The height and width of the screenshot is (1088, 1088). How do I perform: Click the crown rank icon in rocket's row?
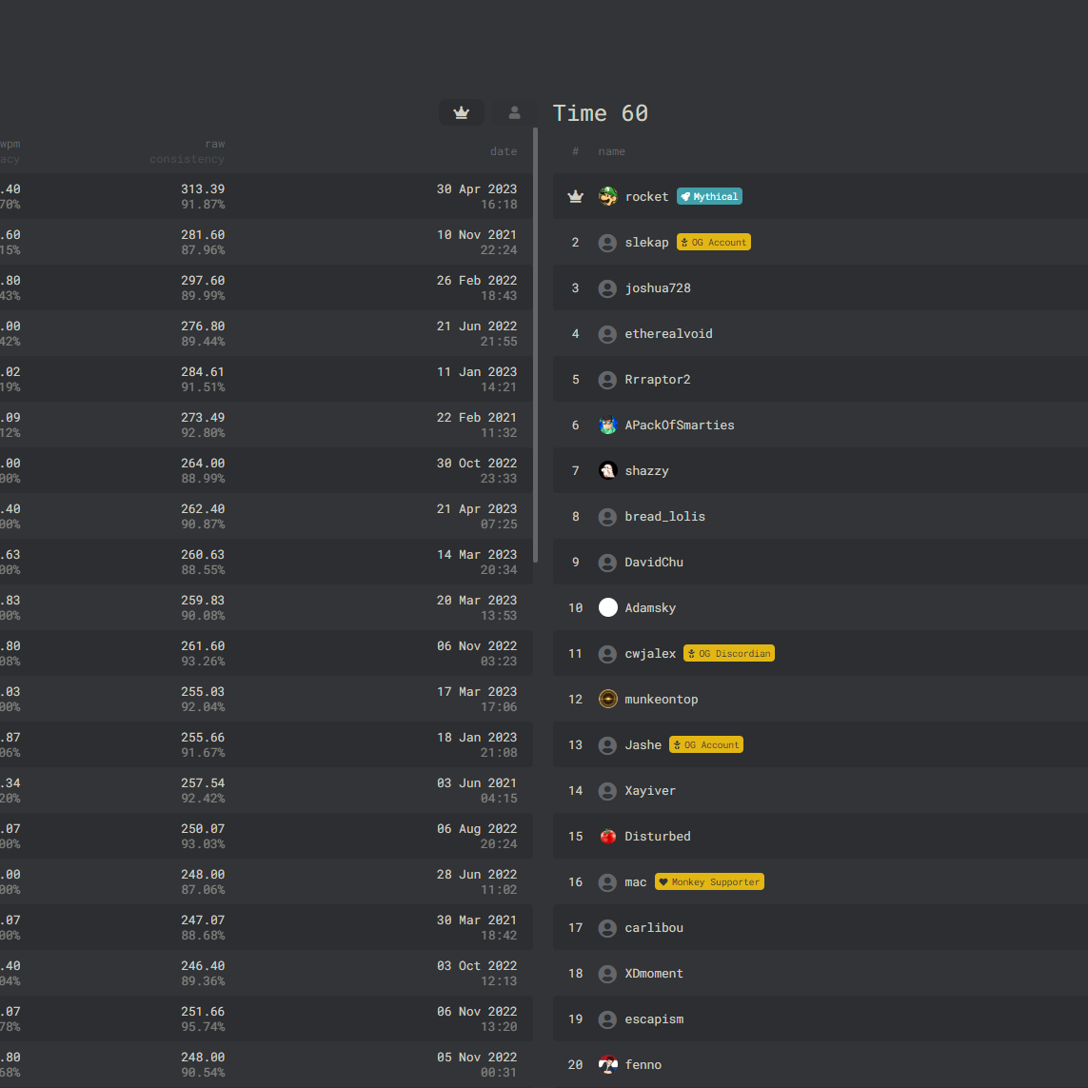tap(575, 197)
